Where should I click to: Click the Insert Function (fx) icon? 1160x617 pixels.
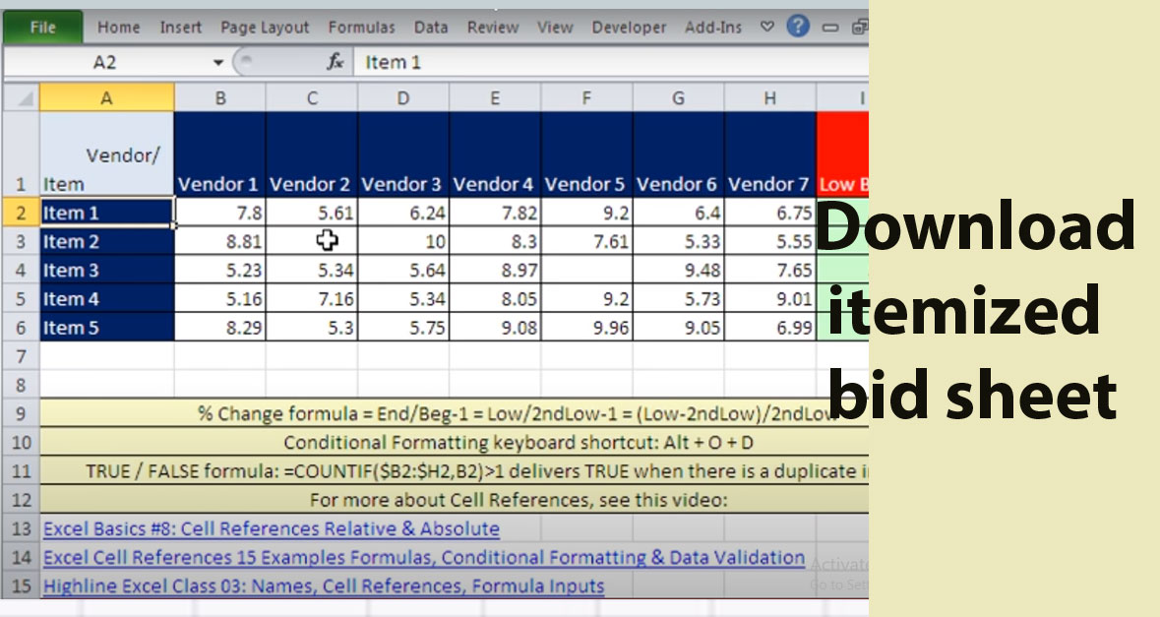pyautogui.click(x=335, y=60)
